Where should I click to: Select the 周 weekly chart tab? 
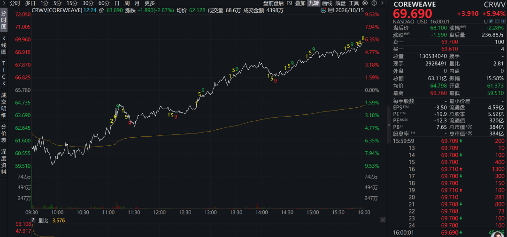127,3
